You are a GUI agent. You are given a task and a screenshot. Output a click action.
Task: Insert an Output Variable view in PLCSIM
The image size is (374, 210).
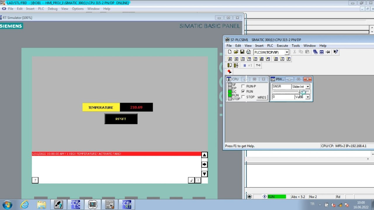pyautogui.click(x=236, y=59)
